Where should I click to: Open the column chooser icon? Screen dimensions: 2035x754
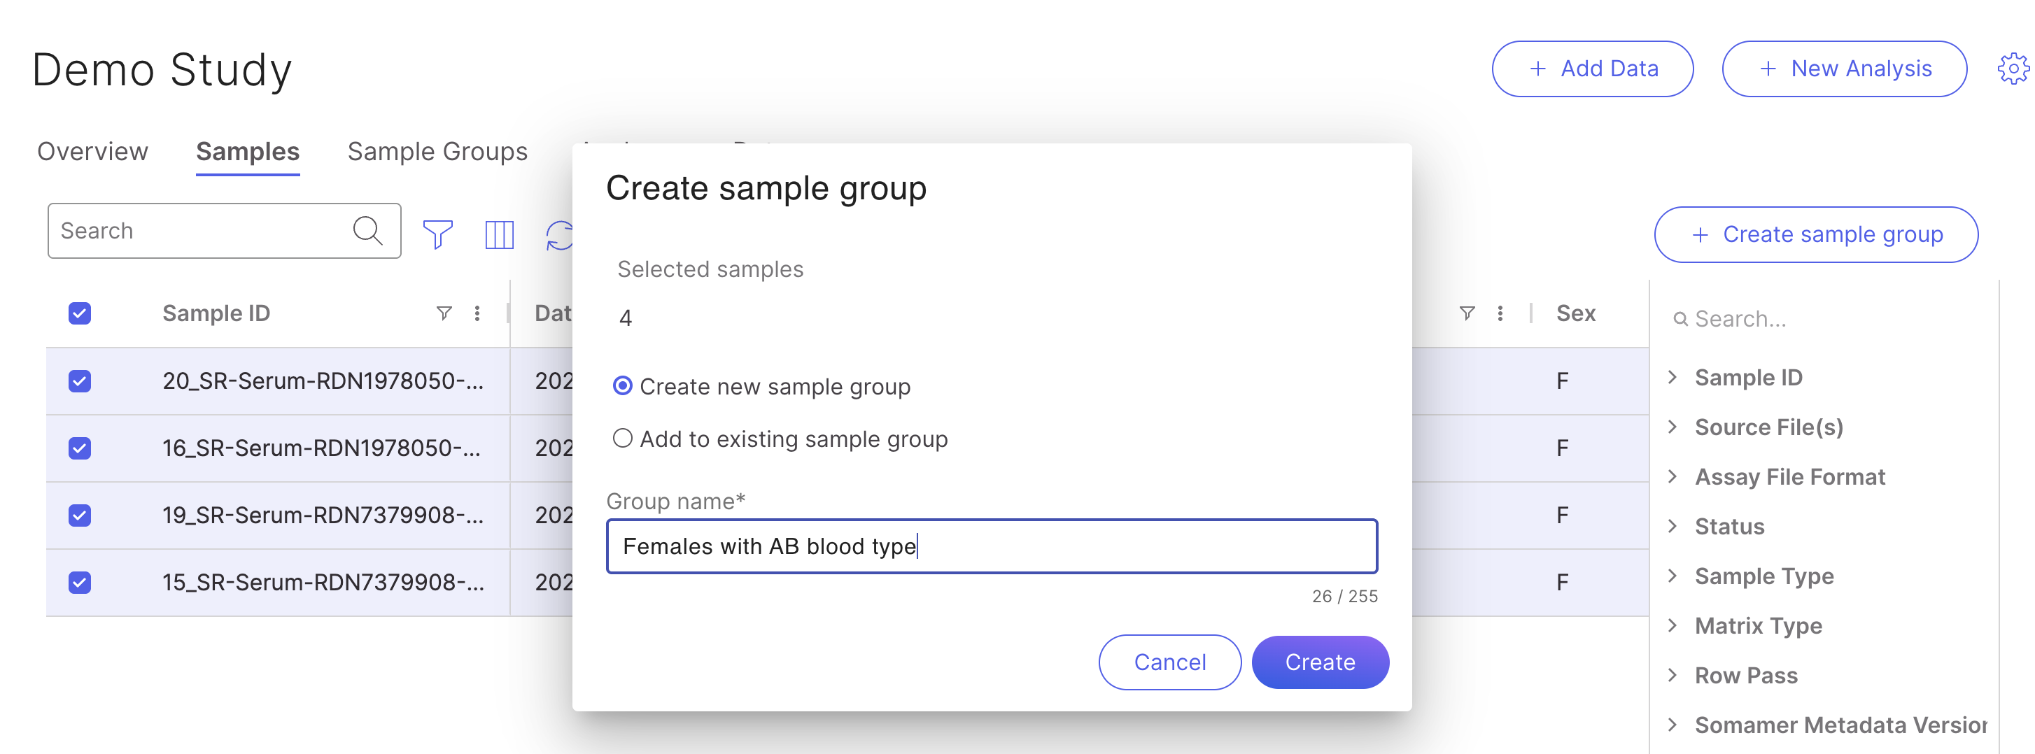point(498,234)
